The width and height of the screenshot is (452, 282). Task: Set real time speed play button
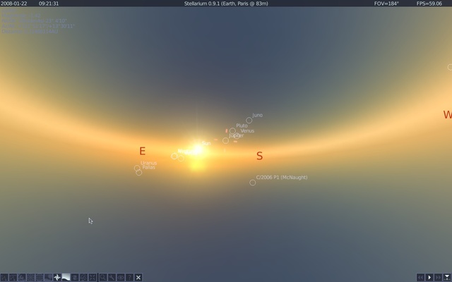pos(429,277)
